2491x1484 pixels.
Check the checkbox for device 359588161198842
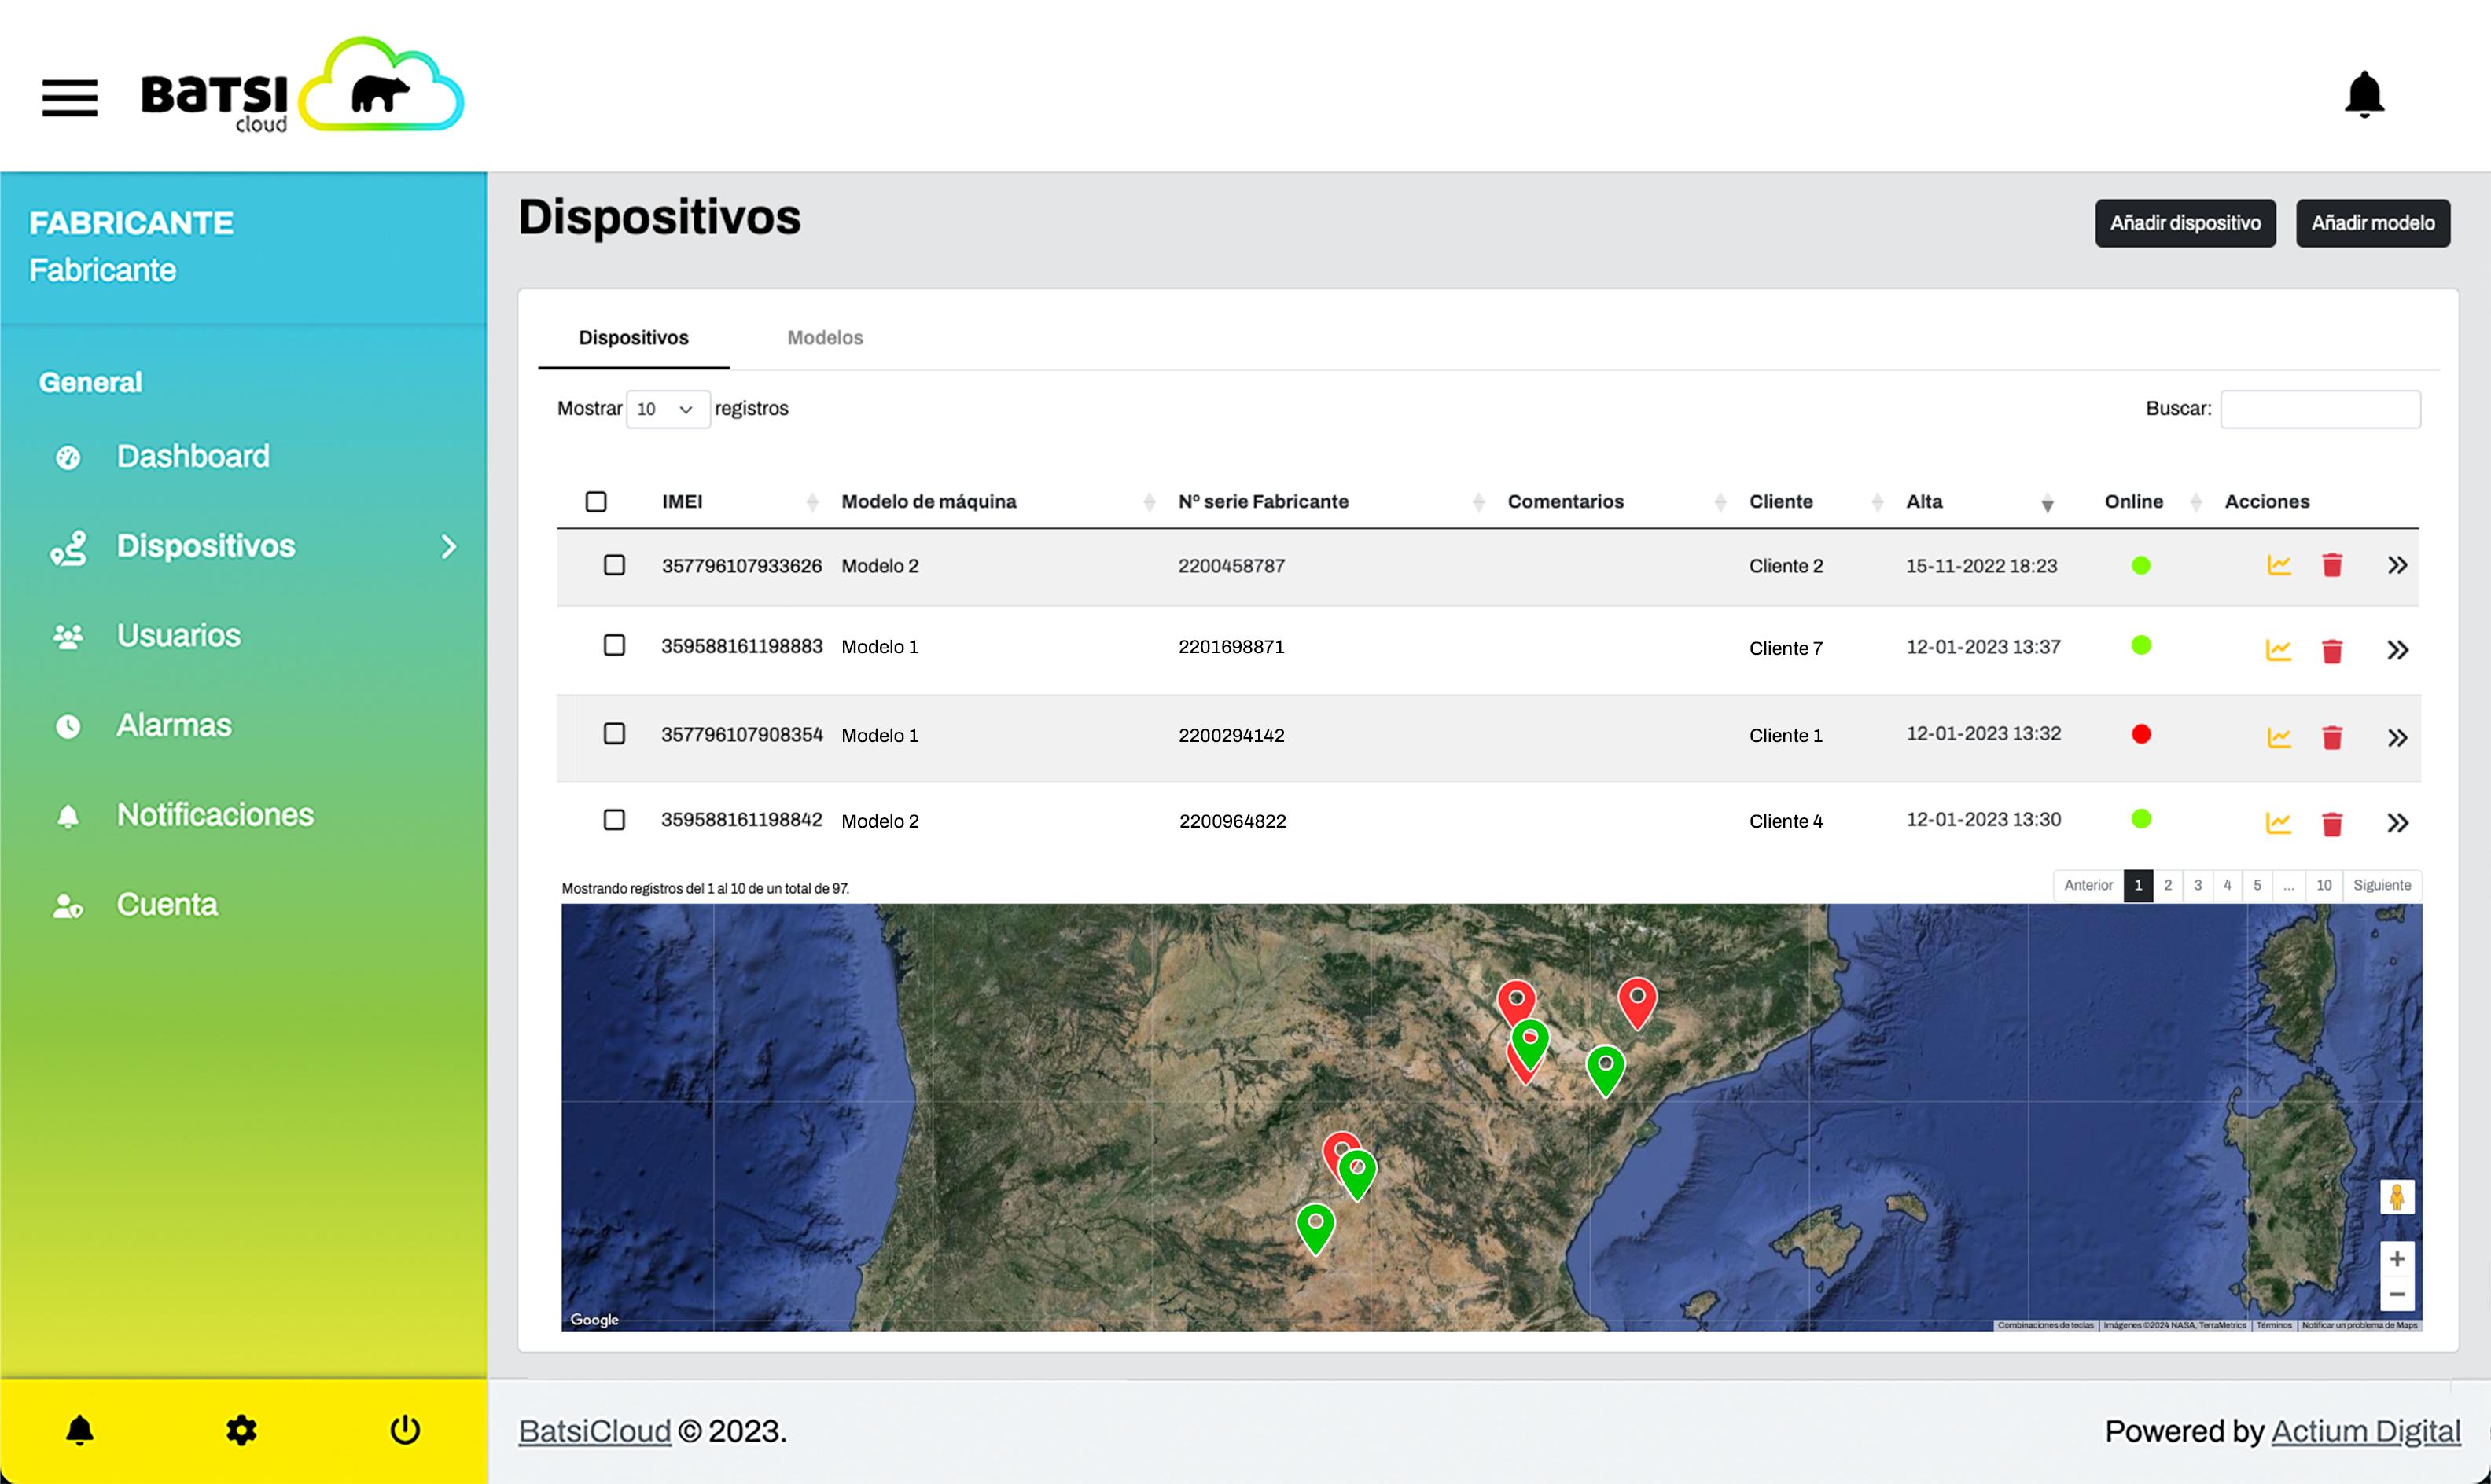613,819
